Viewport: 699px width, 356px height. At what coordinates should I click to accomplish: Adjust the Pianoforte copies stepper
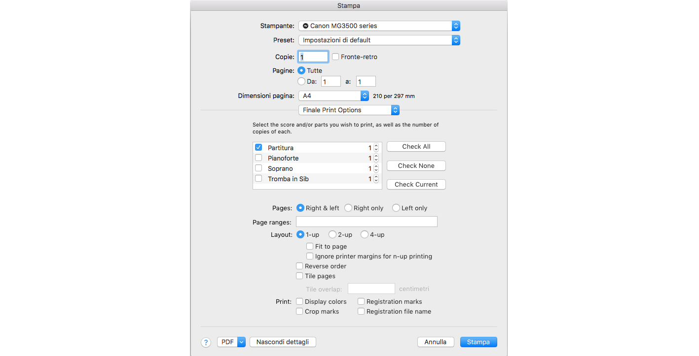pyautogui.click(x=376, y=158)
